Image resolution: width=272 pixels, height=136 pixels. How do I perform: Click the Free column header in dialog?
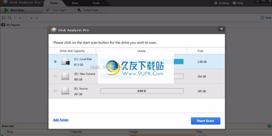(206, 51)
